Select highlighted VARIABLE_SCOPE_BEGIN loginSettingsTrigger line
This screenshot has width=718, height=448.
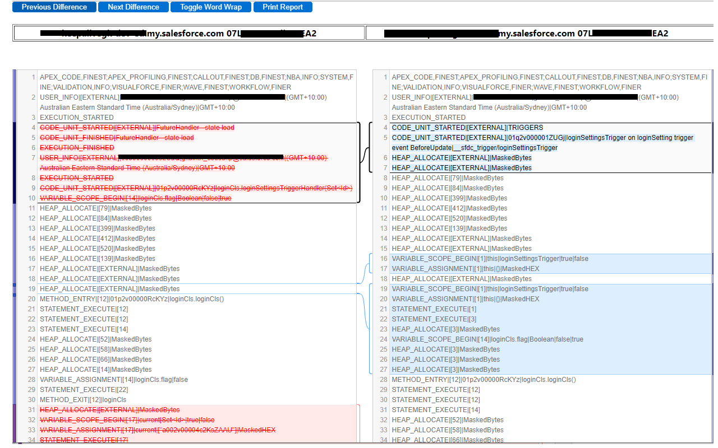(x=491, y=258)
